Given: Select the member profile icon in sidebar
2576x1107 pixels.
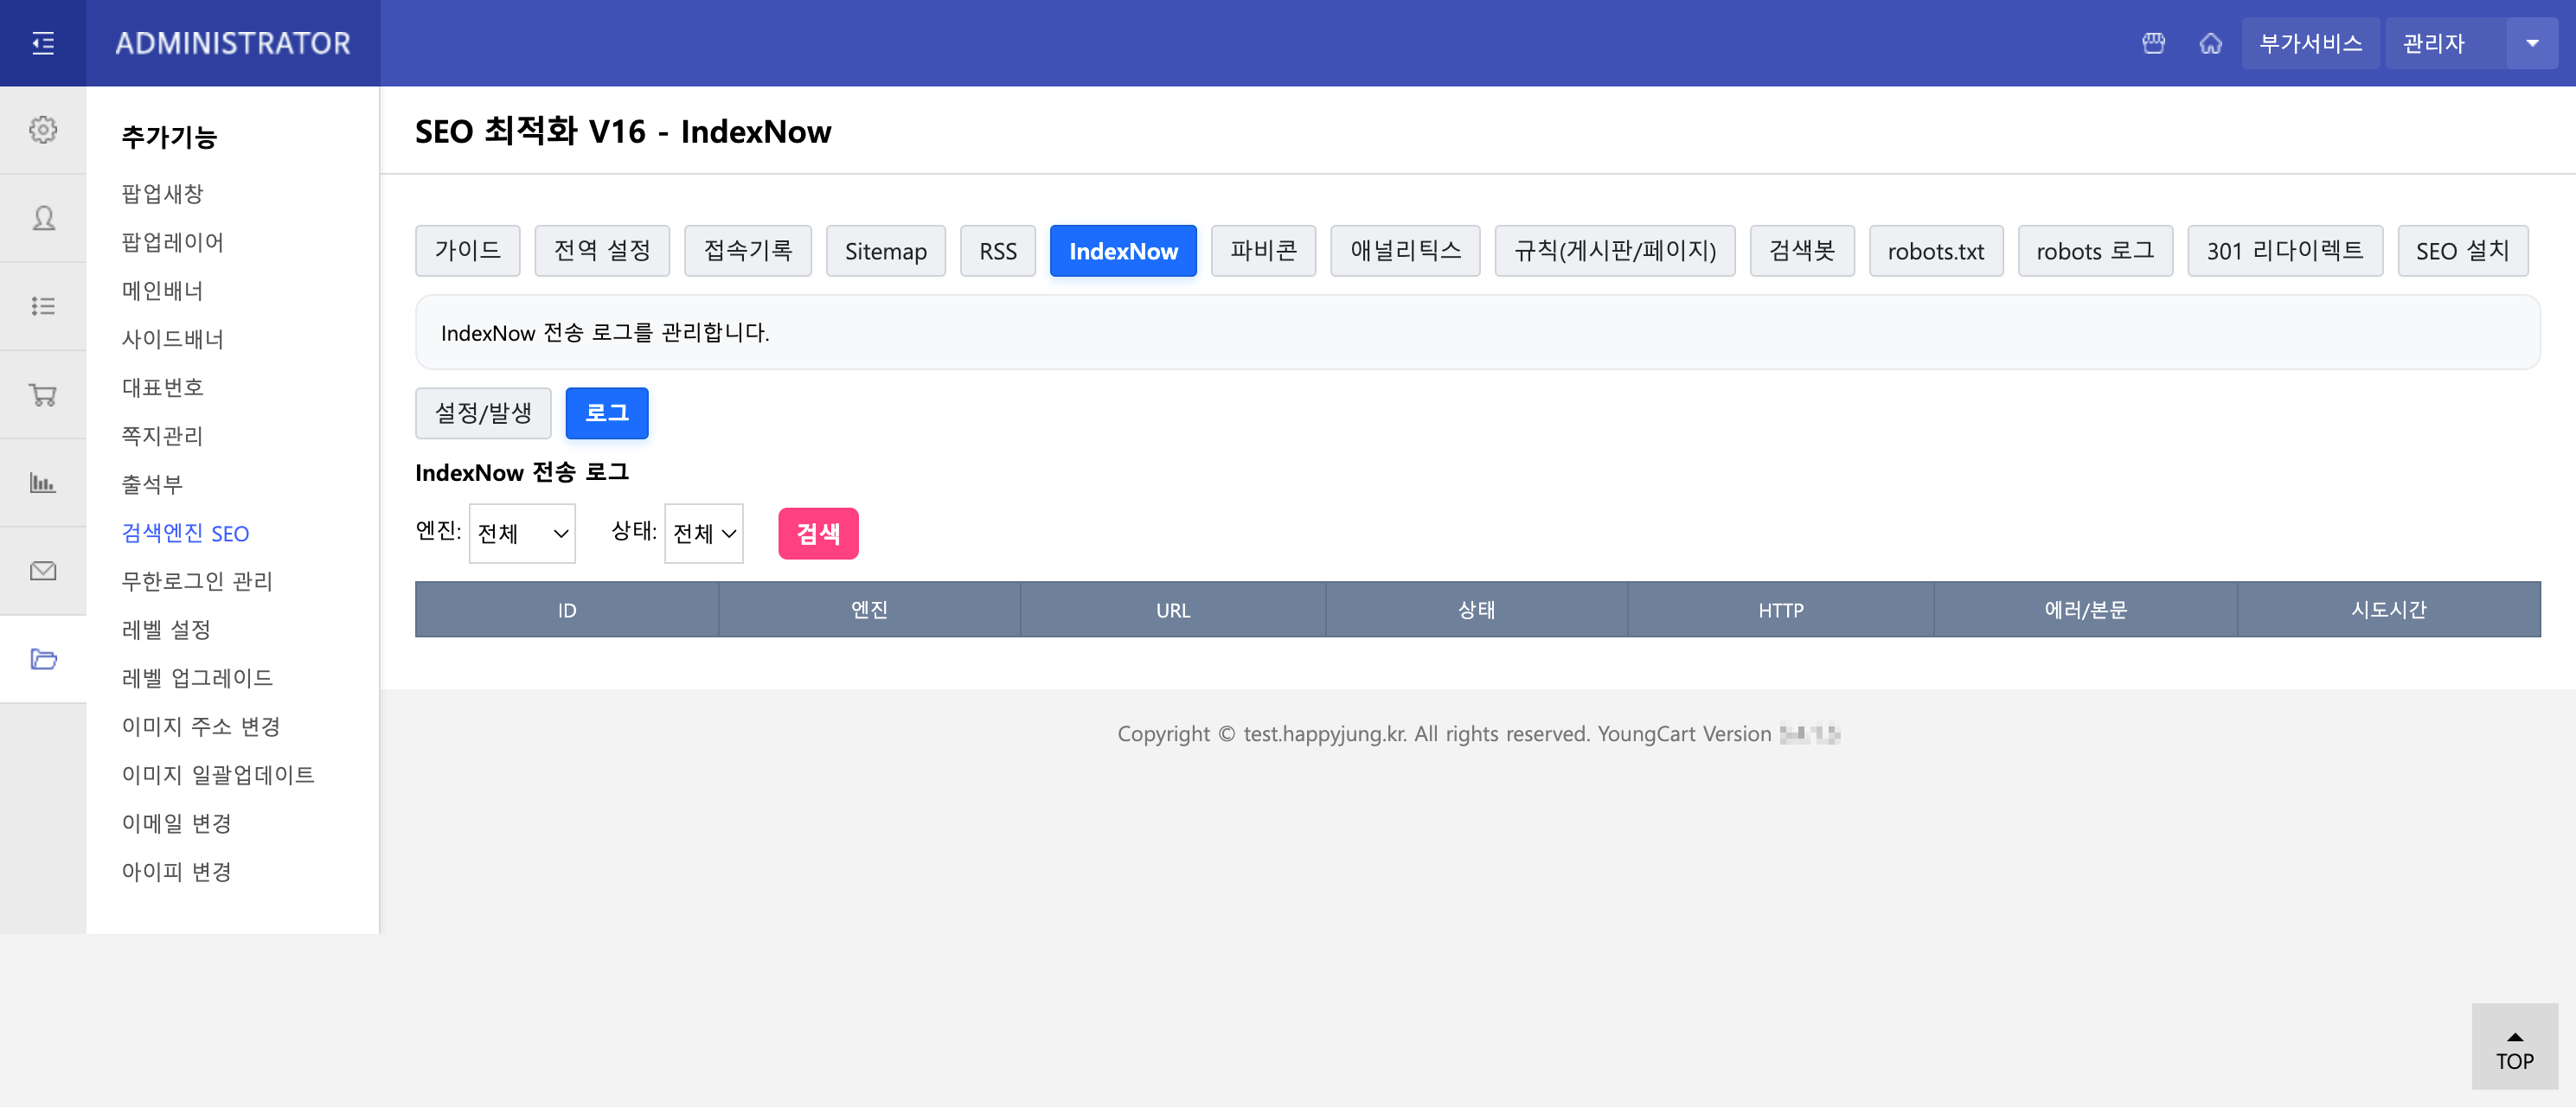Looking at the screenshot, I should point(43,218).
